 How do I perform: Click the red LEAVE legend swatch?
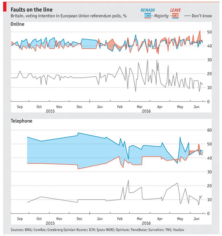coord(175,16)
